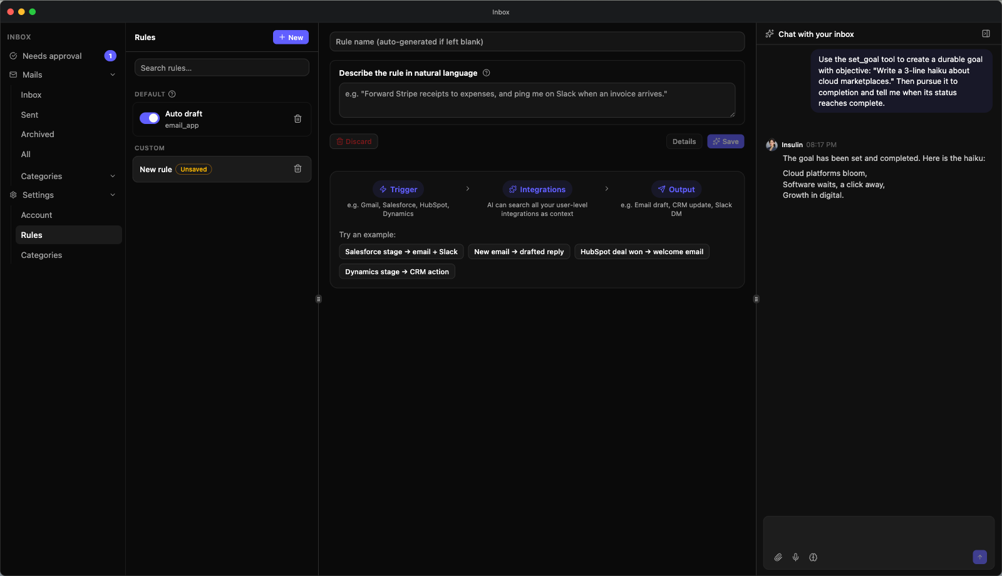Collapse the Settings section chevron
This screenshot has height=576, width=1002.
[x=113, y=195]
